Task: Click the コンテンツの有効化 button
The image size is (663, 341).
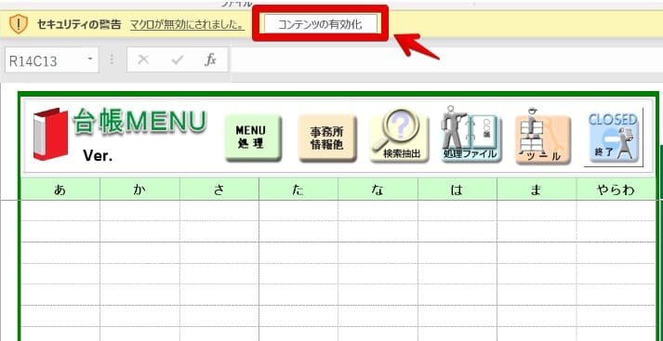Action: coord(320,24)
